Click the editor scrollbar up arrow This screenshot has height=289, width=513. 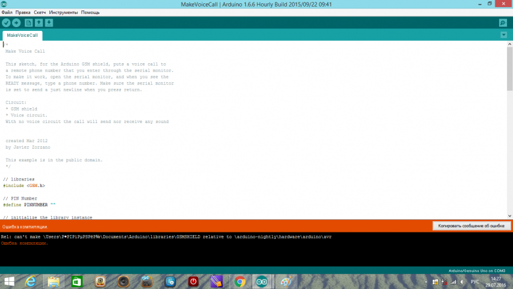(x=510, y=44)
